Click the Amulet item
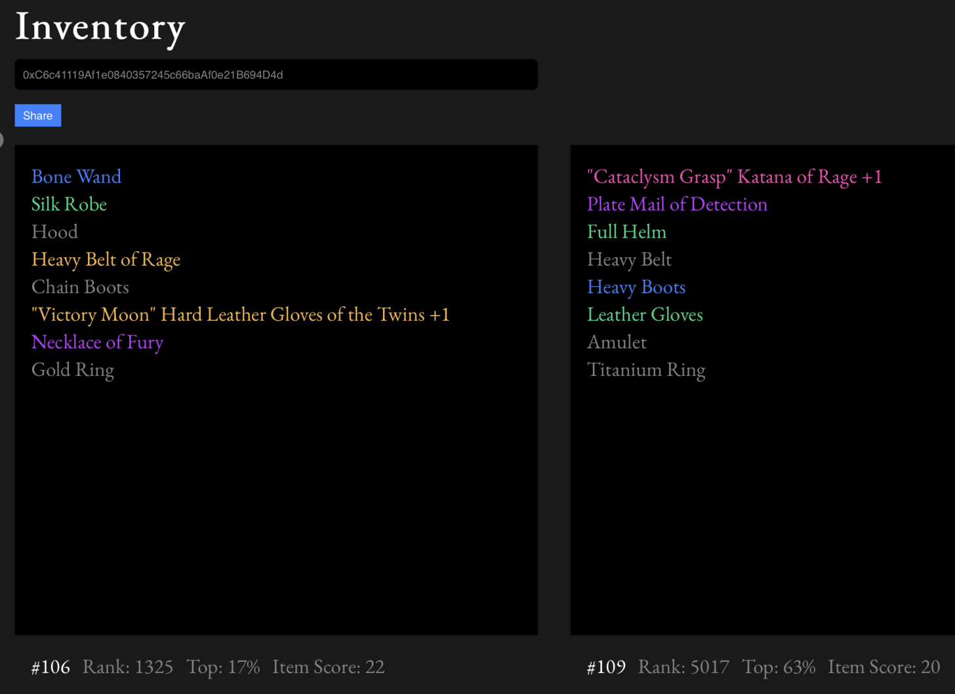 [617, 342]
